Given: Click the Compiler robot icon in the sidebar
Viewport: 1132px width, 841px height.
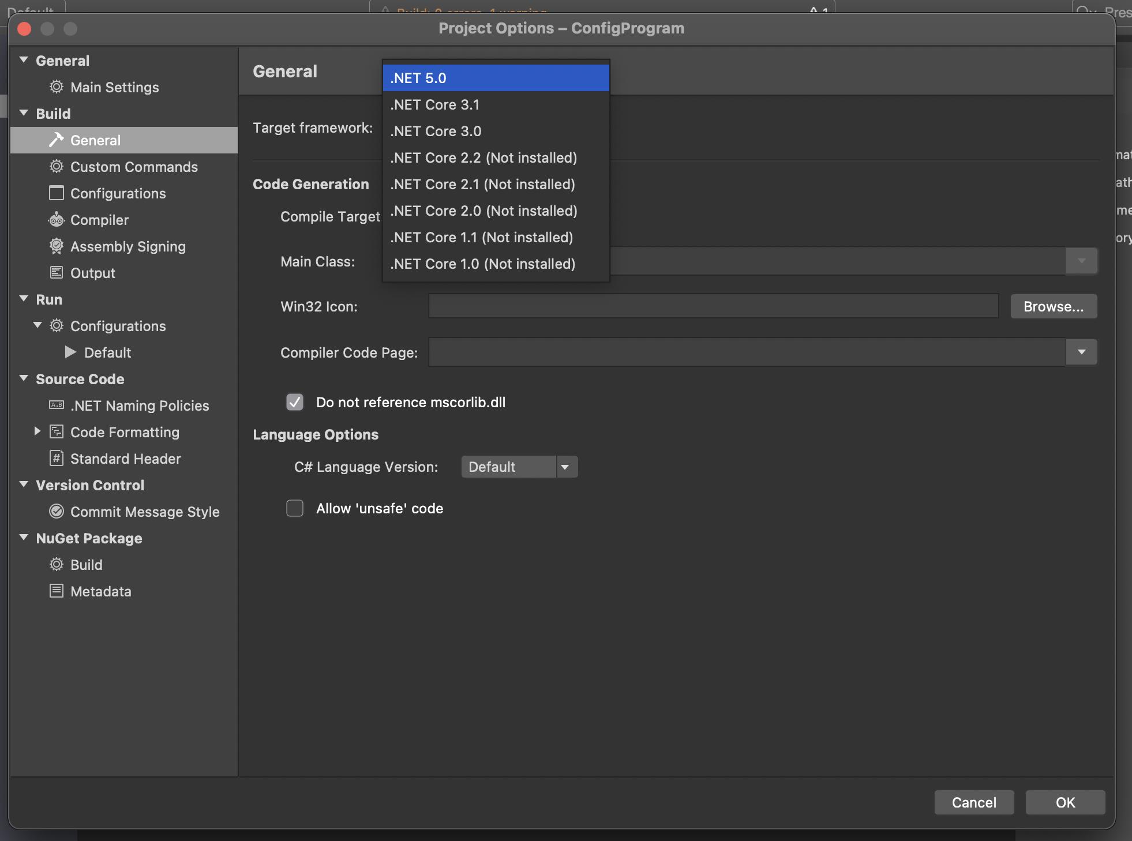Looking at the screenshot, I should pos(56,220).
